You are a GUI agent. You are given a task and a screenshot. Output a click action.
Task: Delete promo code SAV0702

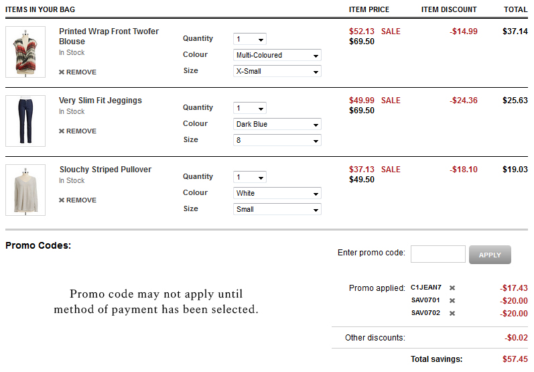click(452, 314)
